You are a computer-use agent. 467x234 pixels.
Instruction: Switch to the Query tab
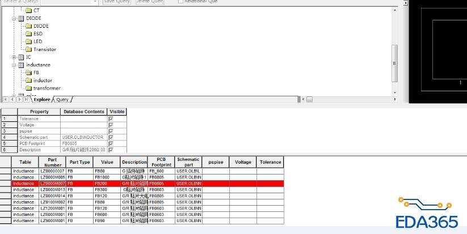pos(62,100)
